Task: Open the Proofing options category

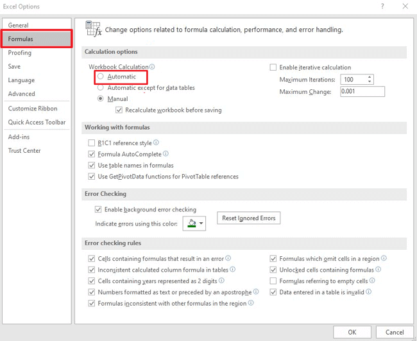Action: click(20, 53)
